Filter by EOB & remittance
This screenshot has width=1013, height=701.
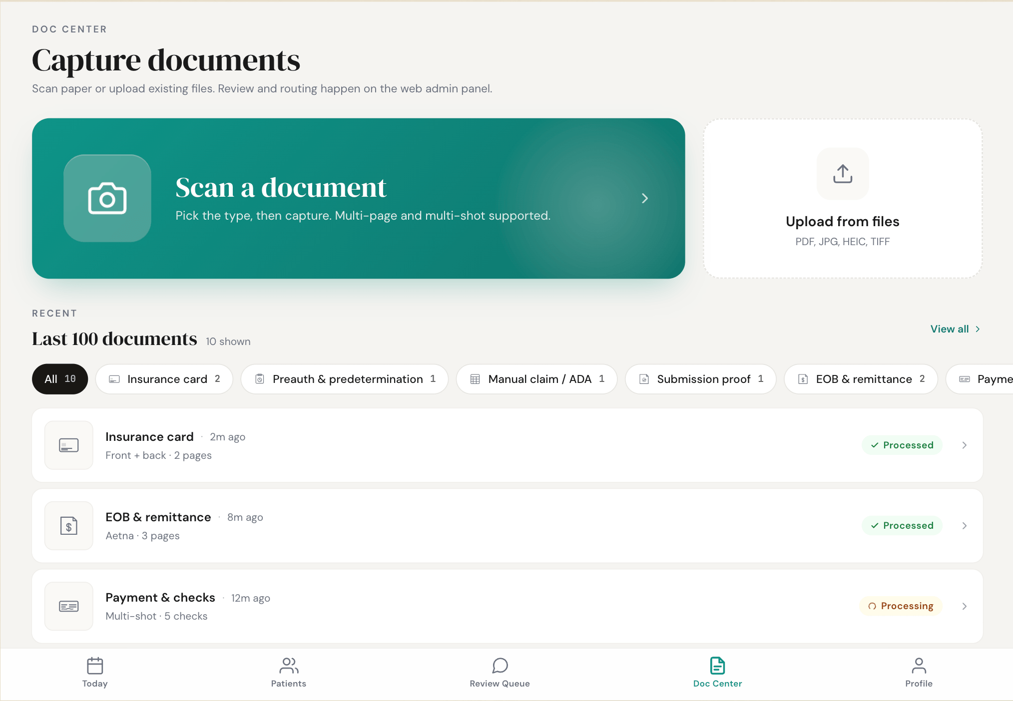point(861,379)
